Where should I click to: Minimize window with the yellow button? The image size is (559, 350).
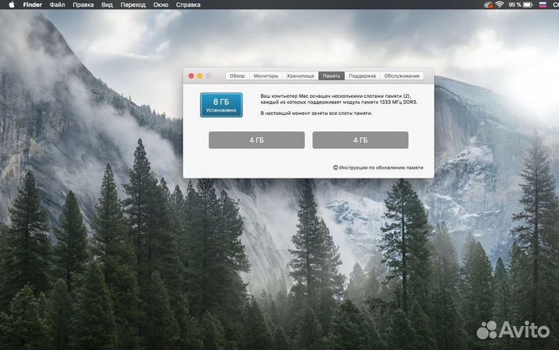[200, 76]
